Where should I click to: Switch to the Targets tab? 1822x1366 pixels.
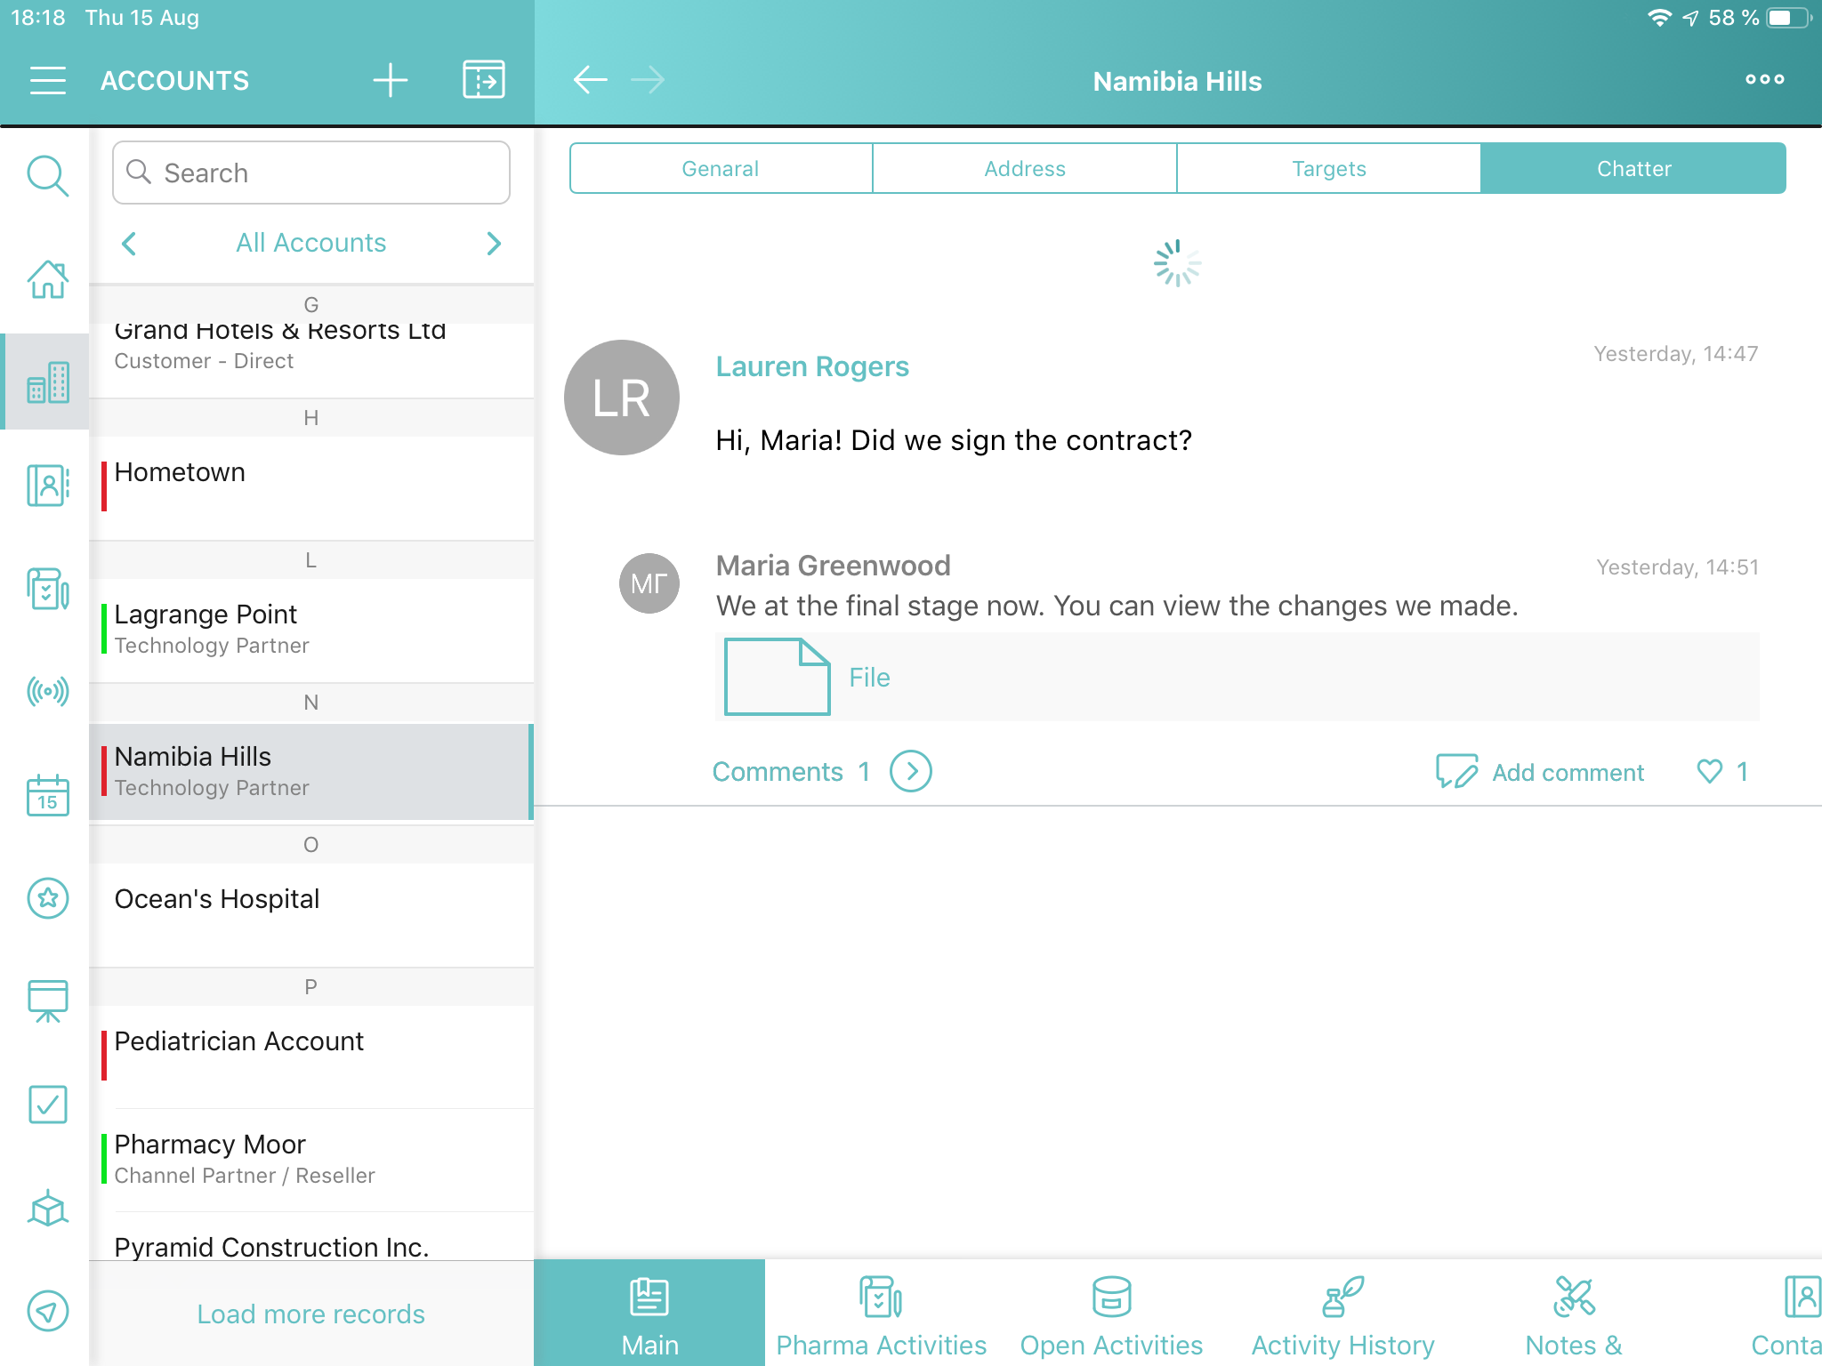[x=1328, y=168]
